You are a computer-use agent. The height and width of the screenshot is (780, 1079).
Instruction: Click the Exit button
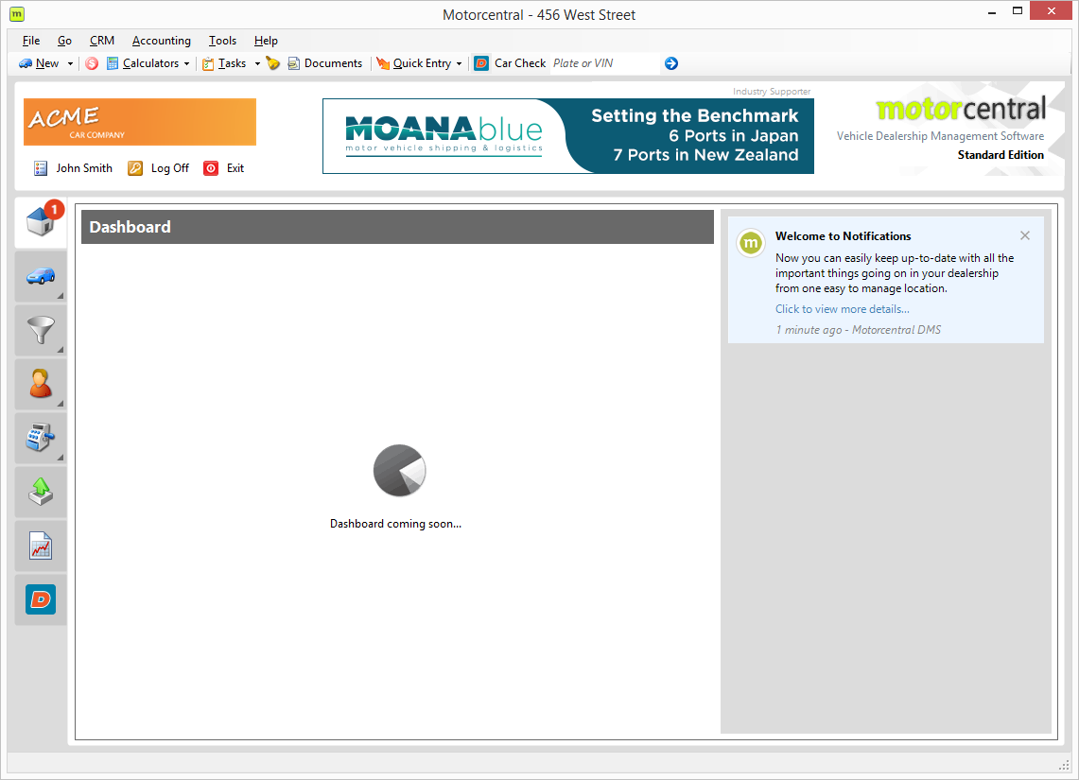pos(224,168)
